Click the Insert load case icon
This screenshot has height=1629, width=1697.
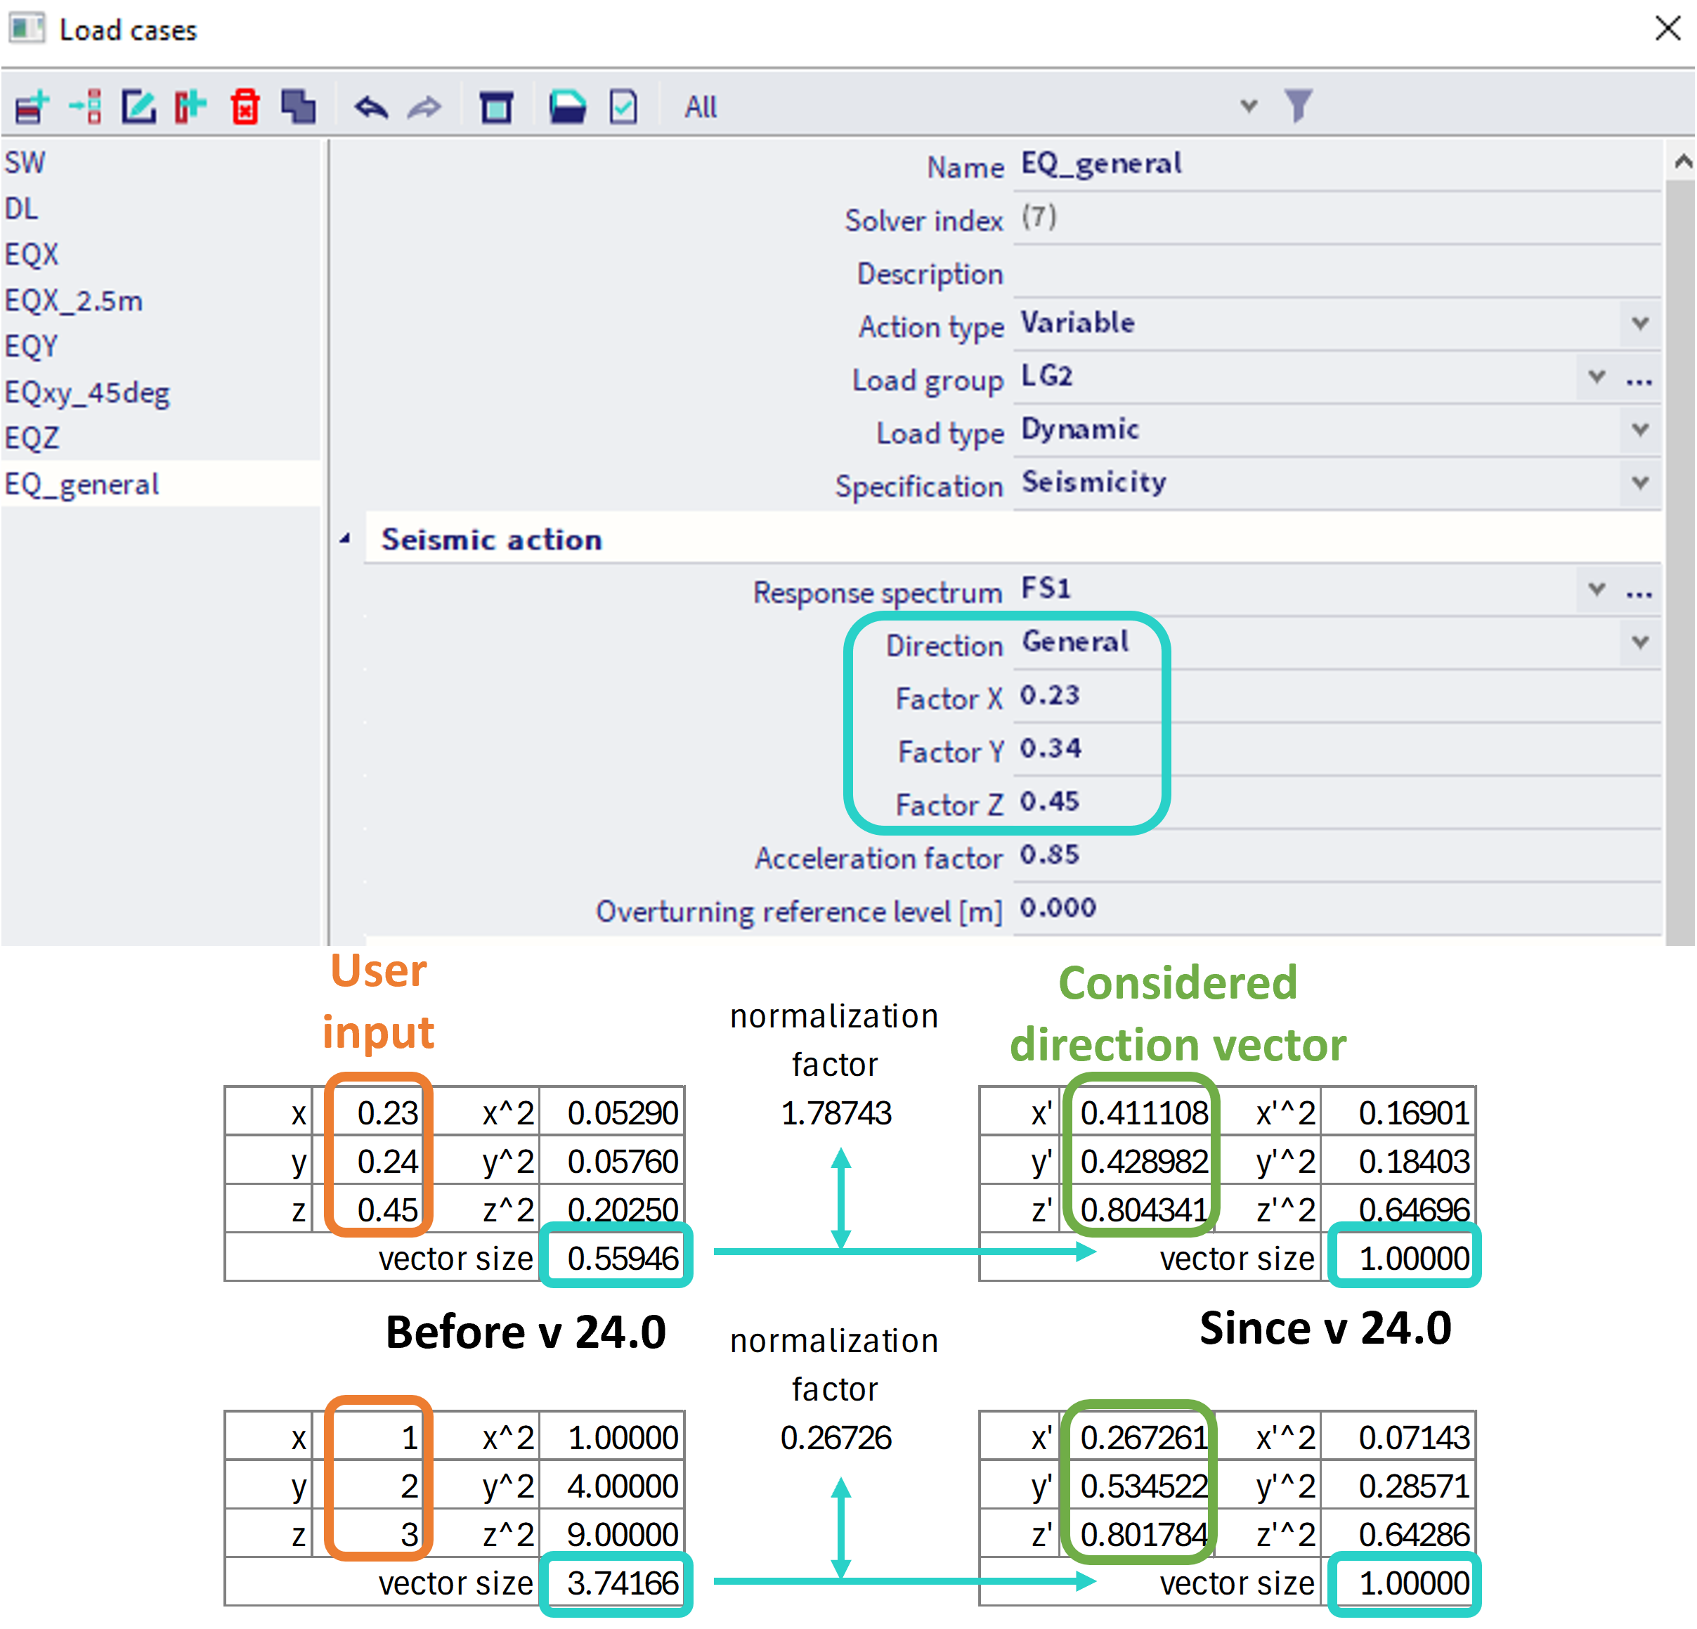(x=86, y=107)
